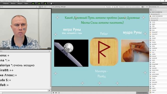Toggle the webcam icon in toolbar
167x94 pixels.
click(x=45, y=3)
